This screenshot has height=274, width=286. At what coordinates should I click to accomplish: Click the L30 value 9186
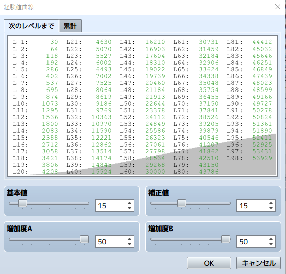tap(104, 104)
